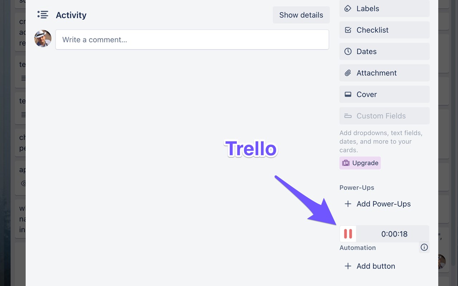Click the Labels tag icon
458x286 pixels.
[x=348, y=9]
